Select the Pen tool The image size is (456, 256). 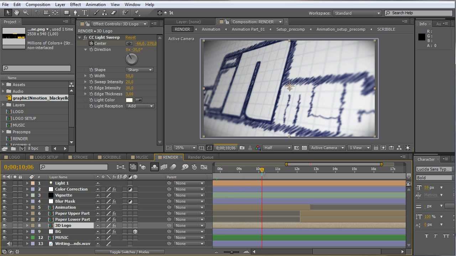(75, 12)
